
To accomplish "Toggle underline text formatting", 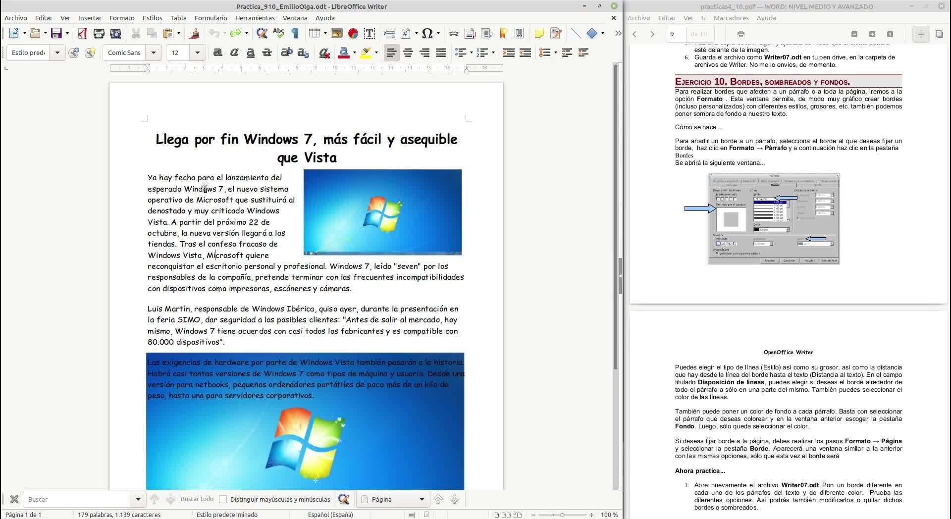I will [251, 52].
